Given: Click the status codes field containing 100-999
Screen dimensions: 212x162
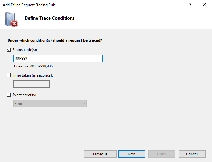Looking at the screenshot, I should click(x=58, y=58).
